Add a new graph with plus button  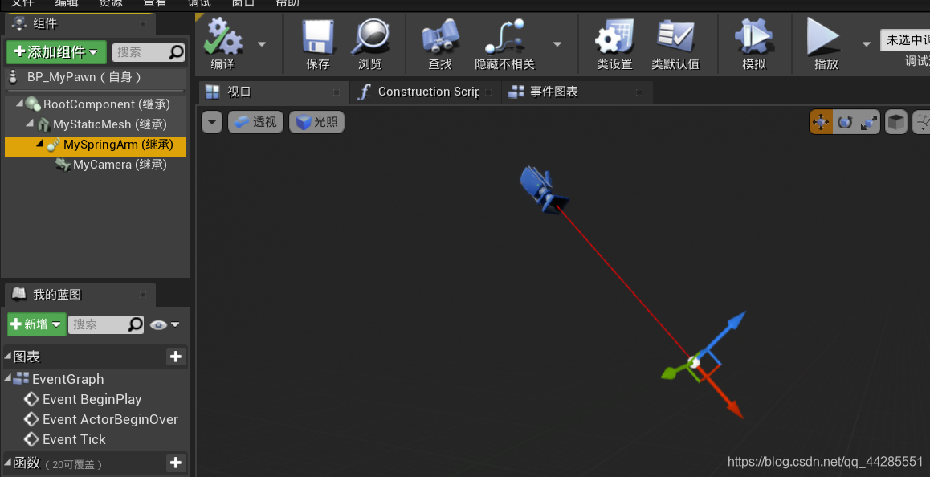[176, 357]
